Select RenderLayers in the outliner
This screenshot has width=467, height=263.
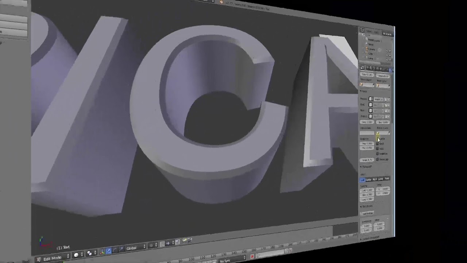374,40
